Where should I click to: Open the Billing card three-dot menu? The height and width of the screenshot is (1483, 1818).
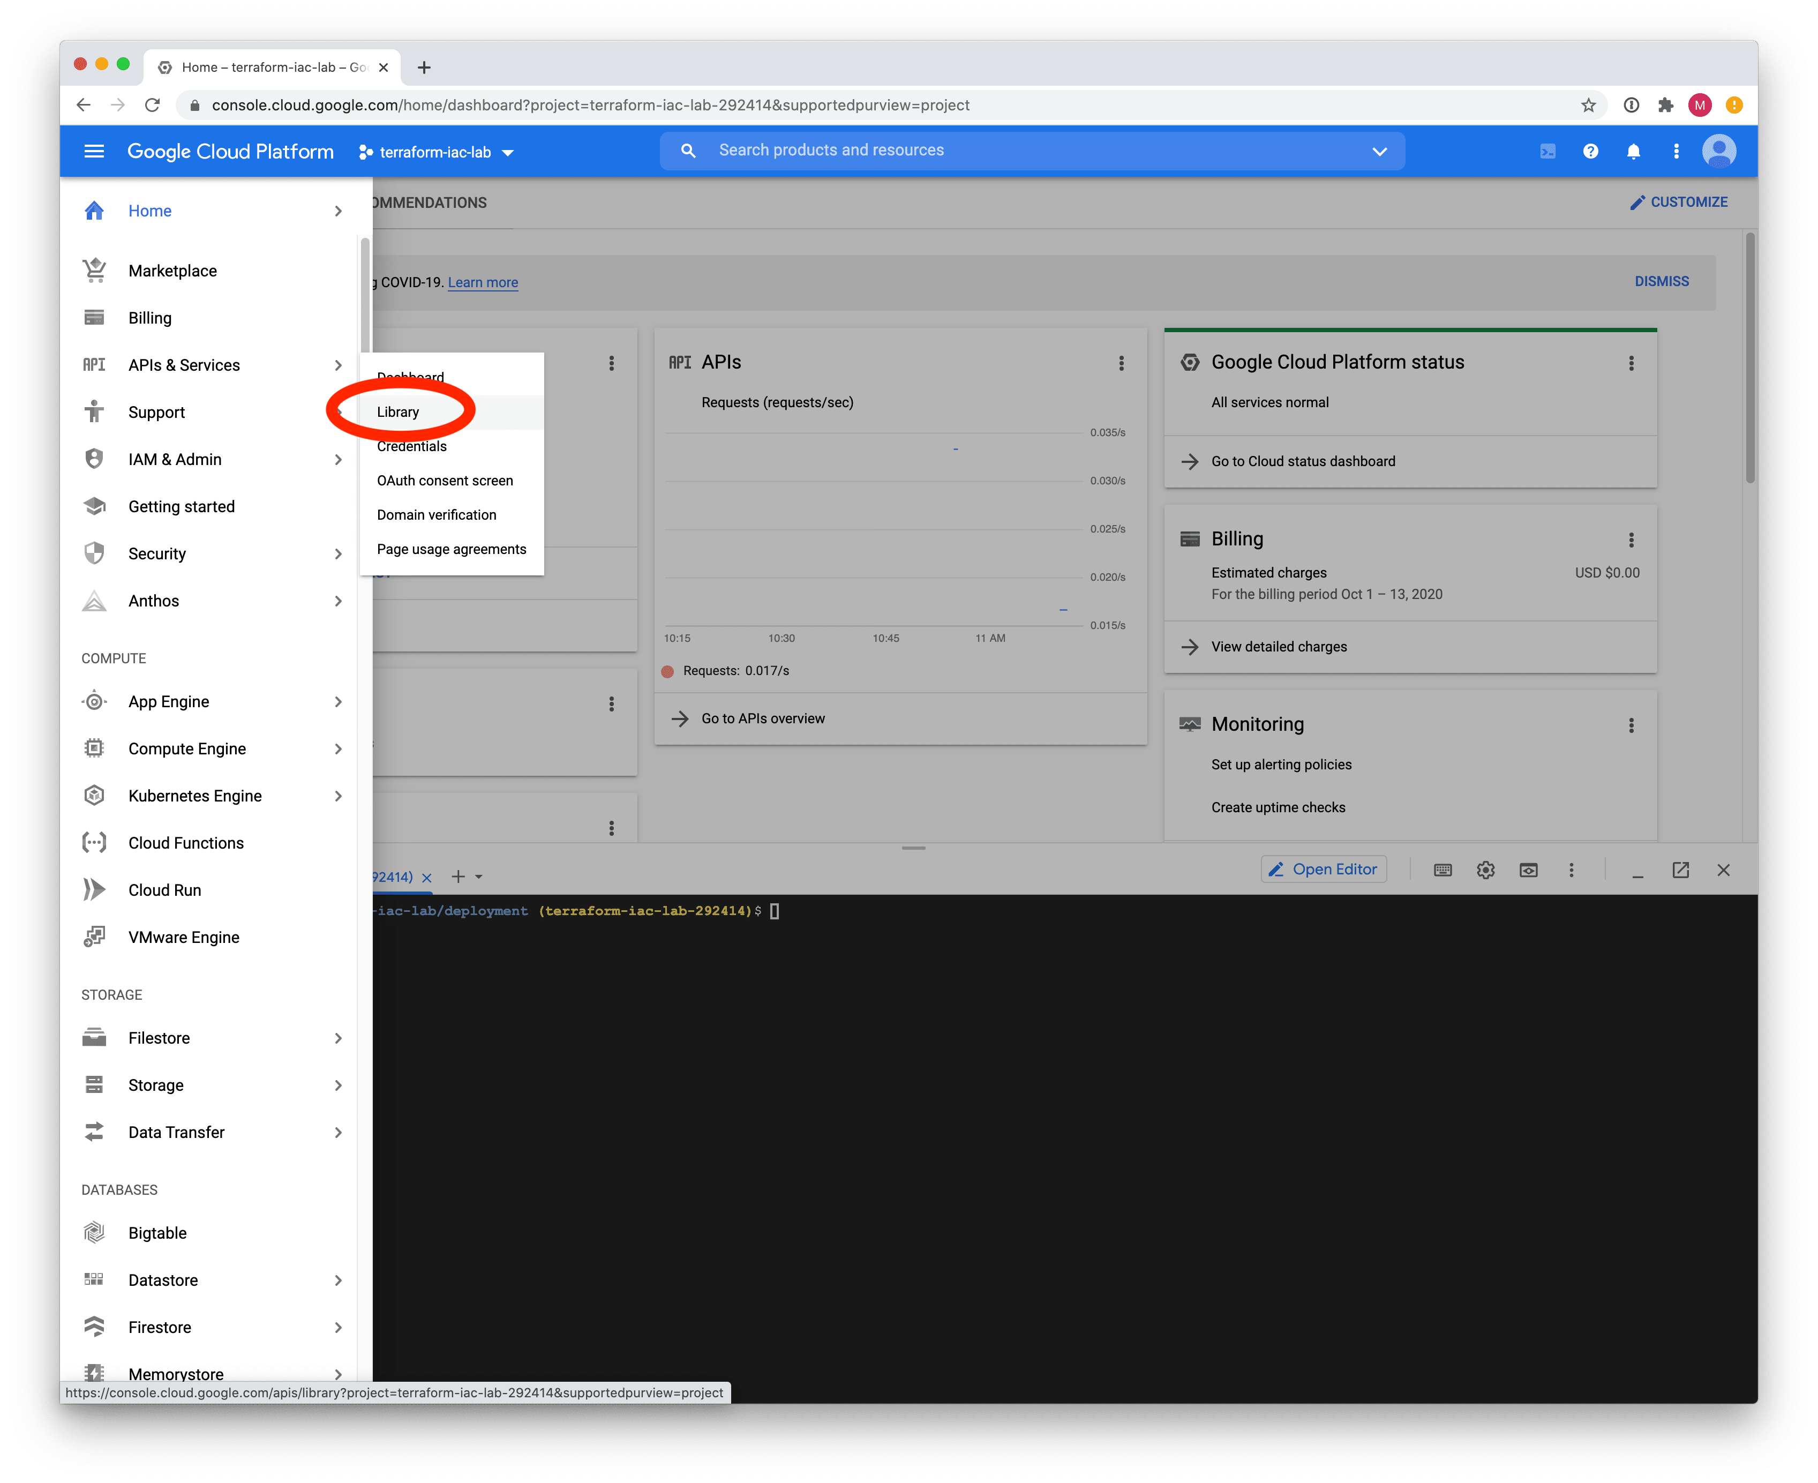1631,540
